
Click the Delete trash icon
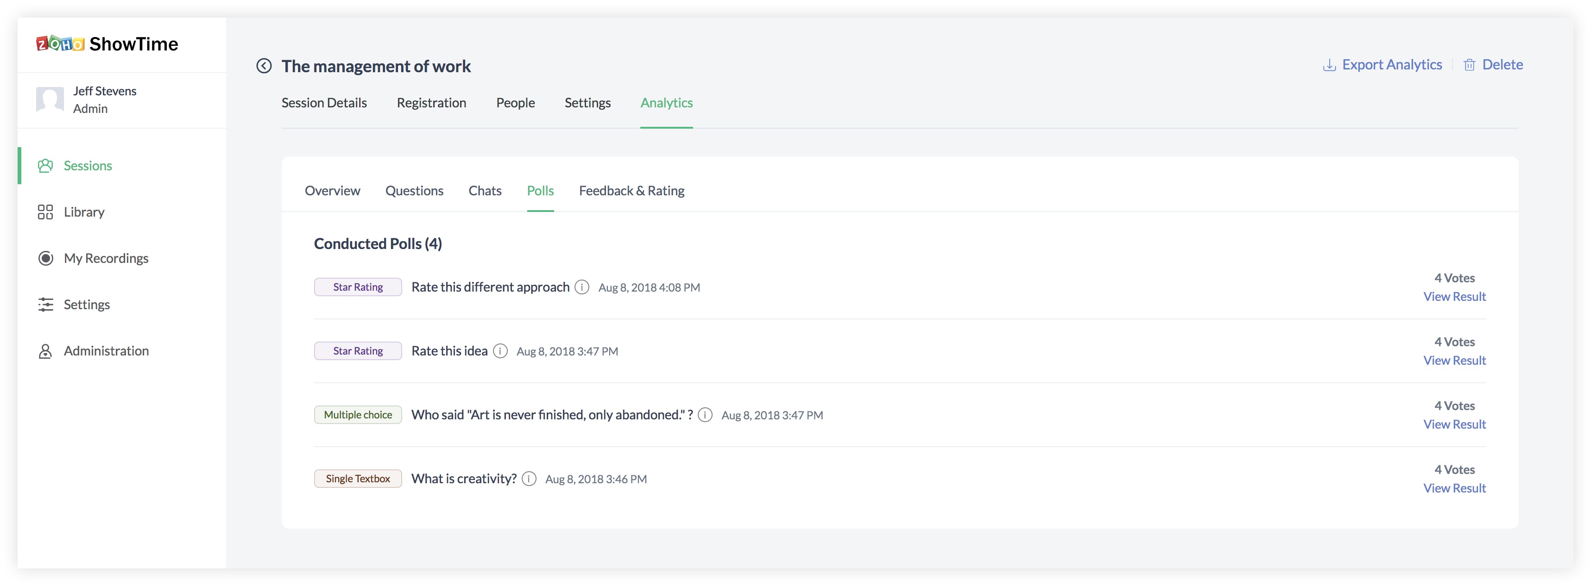point(1469,65)
